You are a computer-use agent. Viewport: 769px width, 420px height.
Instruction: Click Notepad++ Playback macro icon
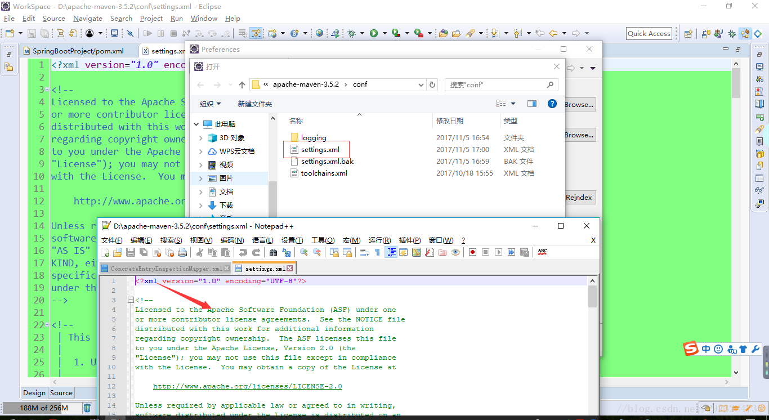tap(498, 252)
